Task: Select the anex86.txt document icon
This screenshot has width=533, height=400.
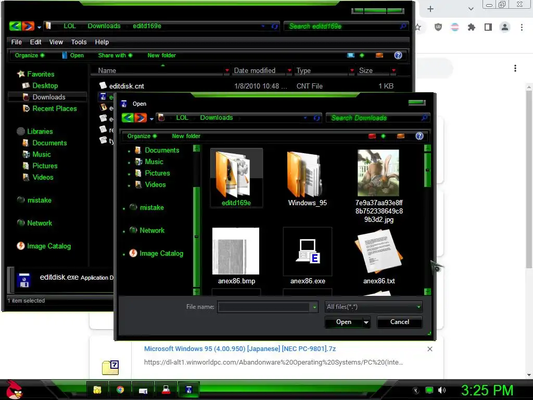Action: [x=379, y=252]
